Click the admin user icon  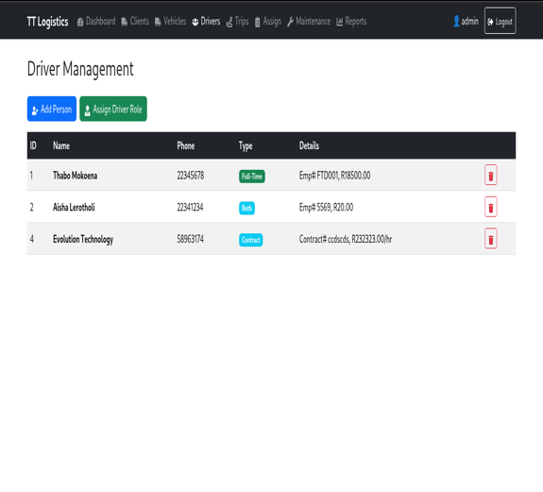456,21
